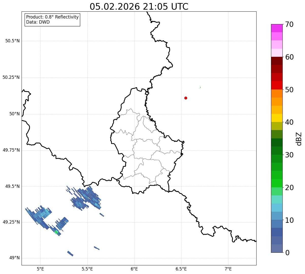Click the "Product: 0.8° Reflectivity" label

click(x=53, y=17)
